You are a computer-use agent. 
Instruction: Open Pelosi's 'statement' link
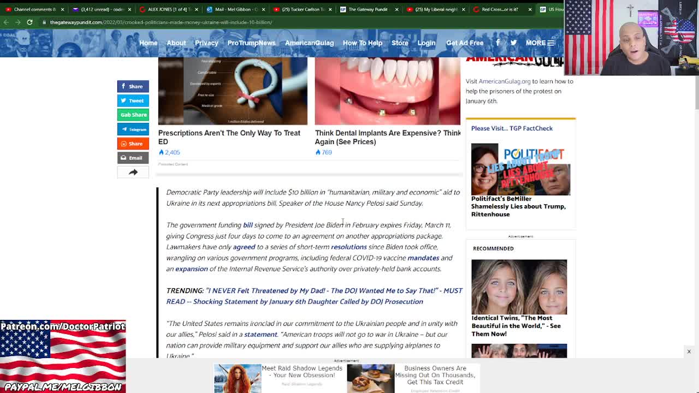point(260,334)
